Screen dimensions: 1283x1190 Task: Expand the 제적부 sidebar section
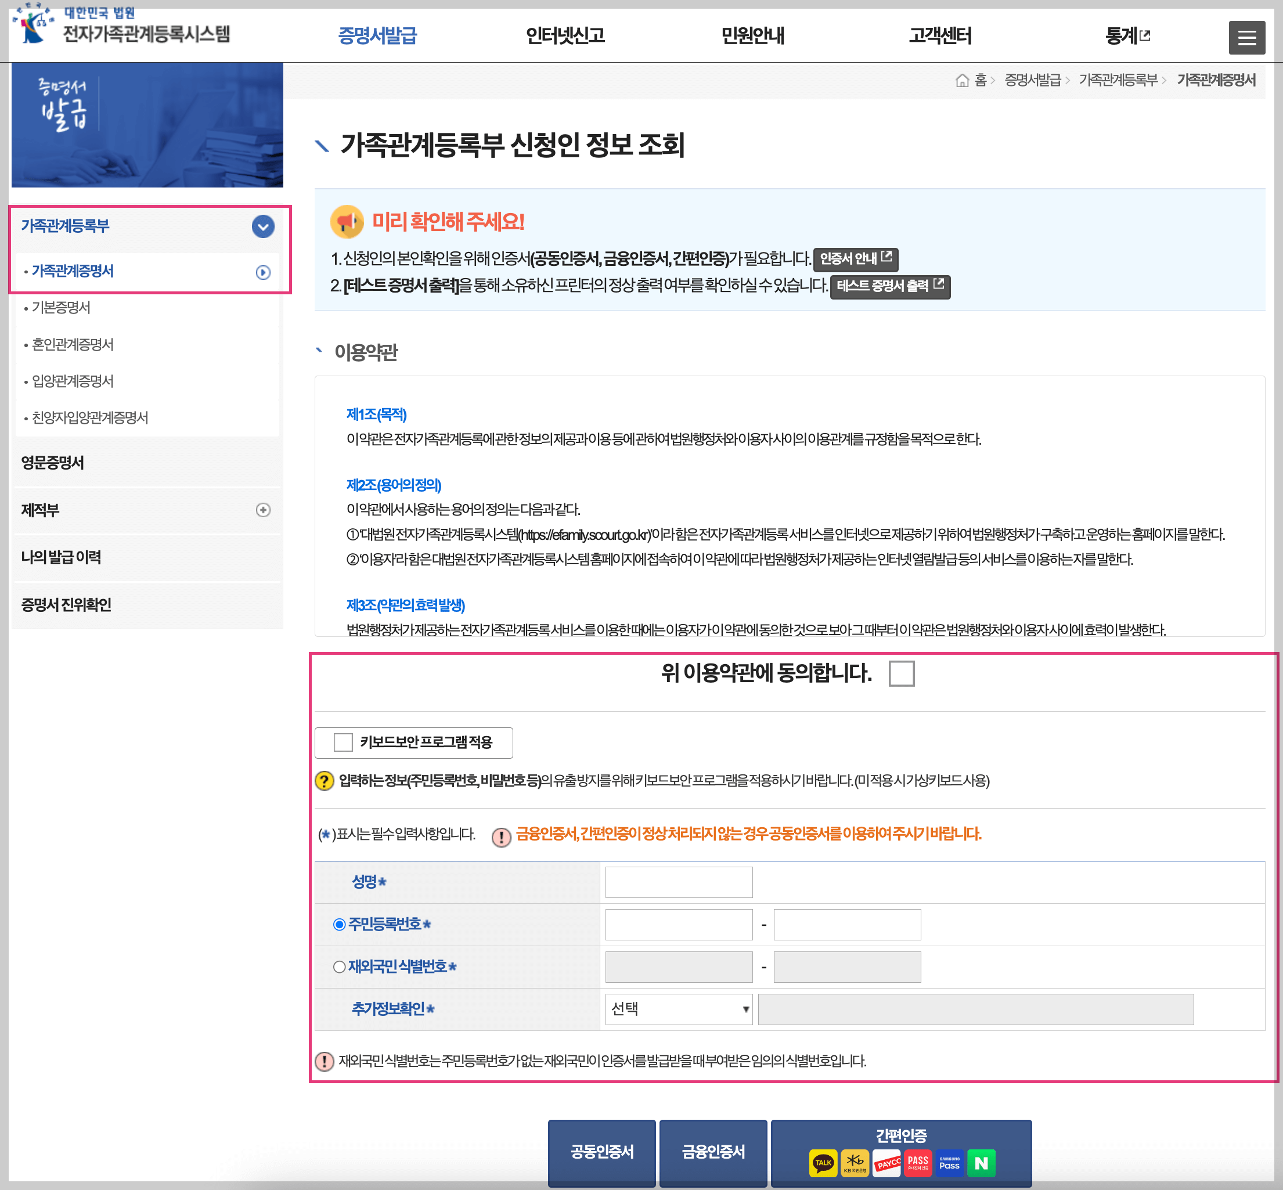263,510
